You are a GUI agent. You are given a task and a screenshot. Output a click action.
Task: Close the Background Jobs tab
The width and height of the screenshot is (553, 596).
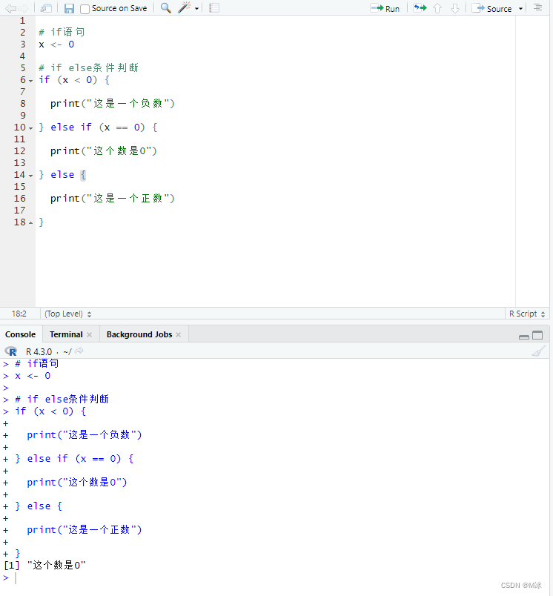pyautogui.click(x=178, y=334)
